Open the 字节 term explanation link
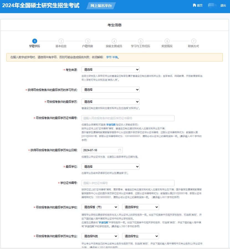230x249 pixels. 109,57
